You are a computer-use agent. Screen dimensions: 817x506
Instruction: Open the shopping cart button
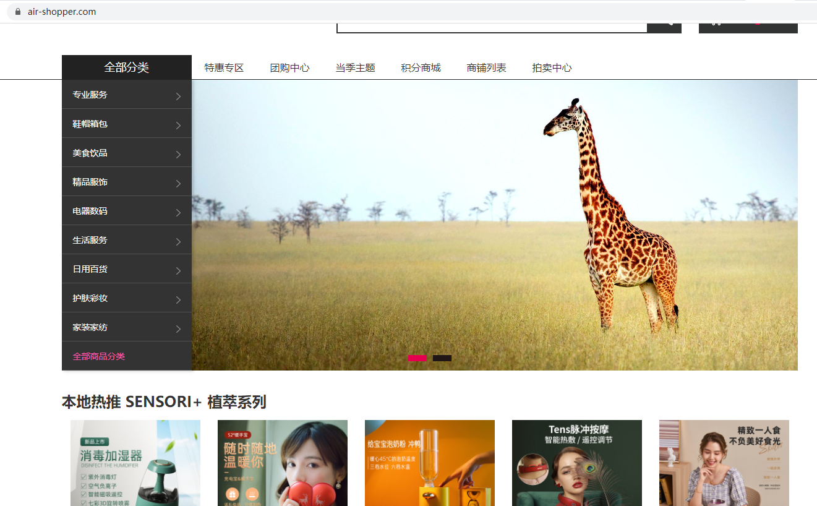click(748, 25)
